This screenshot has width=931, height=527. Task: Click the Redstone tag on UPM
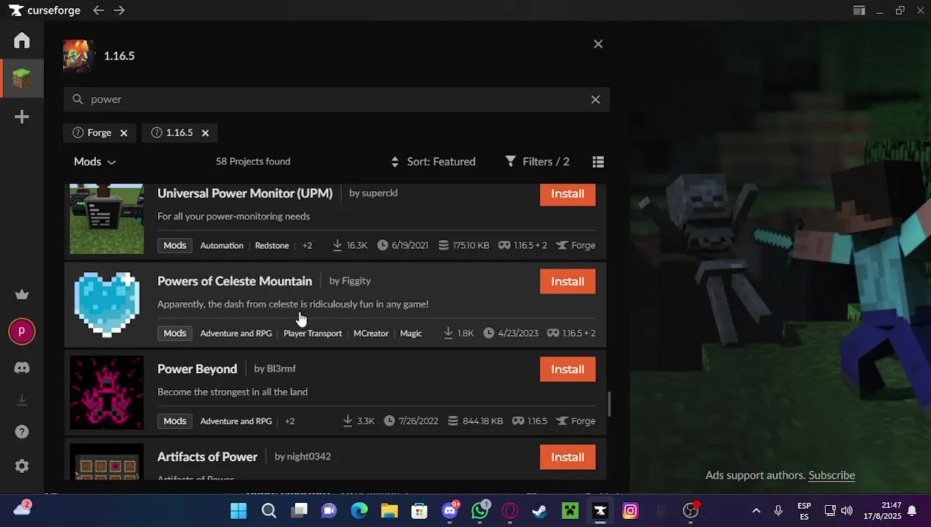tap(272, 245)
